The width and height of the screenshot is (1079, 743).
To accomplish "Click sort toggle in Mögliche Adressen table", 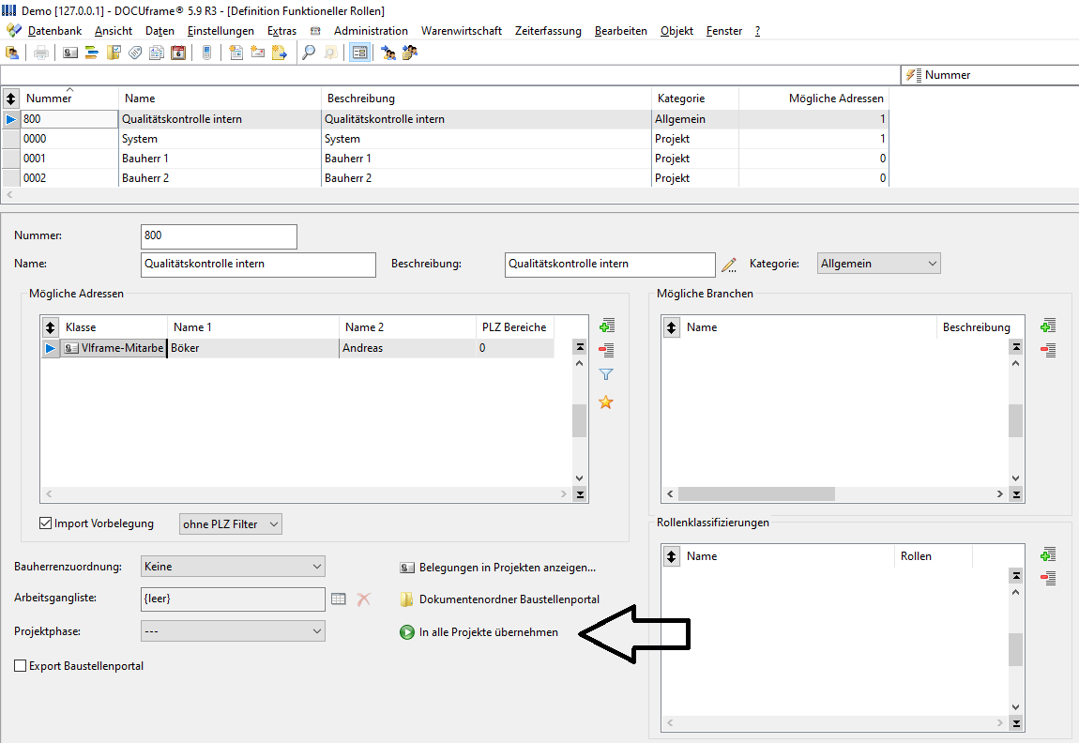I will click(x=51, y=327).
